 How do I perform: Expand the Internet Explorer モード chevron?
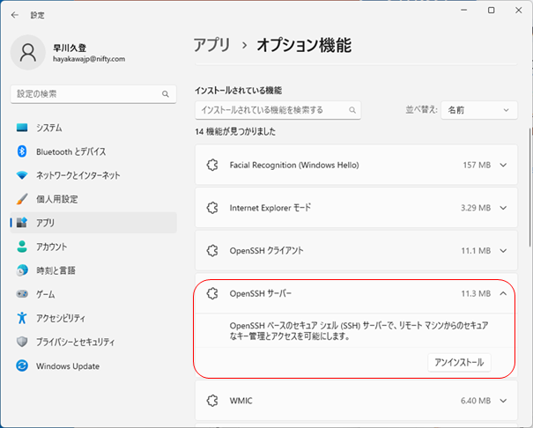(503, 208)
